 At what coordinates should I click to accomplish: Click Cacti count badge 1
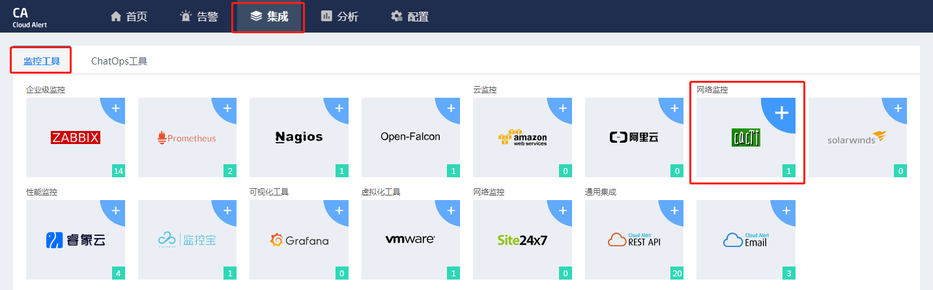coord(789,171)
